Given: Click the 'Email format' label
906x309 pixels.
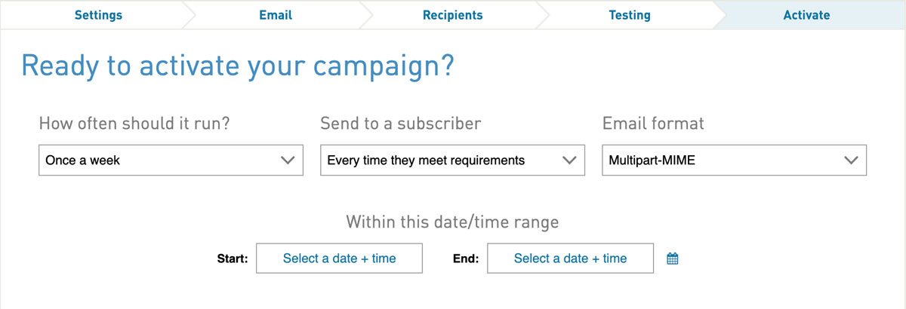Looking at the screenshot, I should [653, 123].
